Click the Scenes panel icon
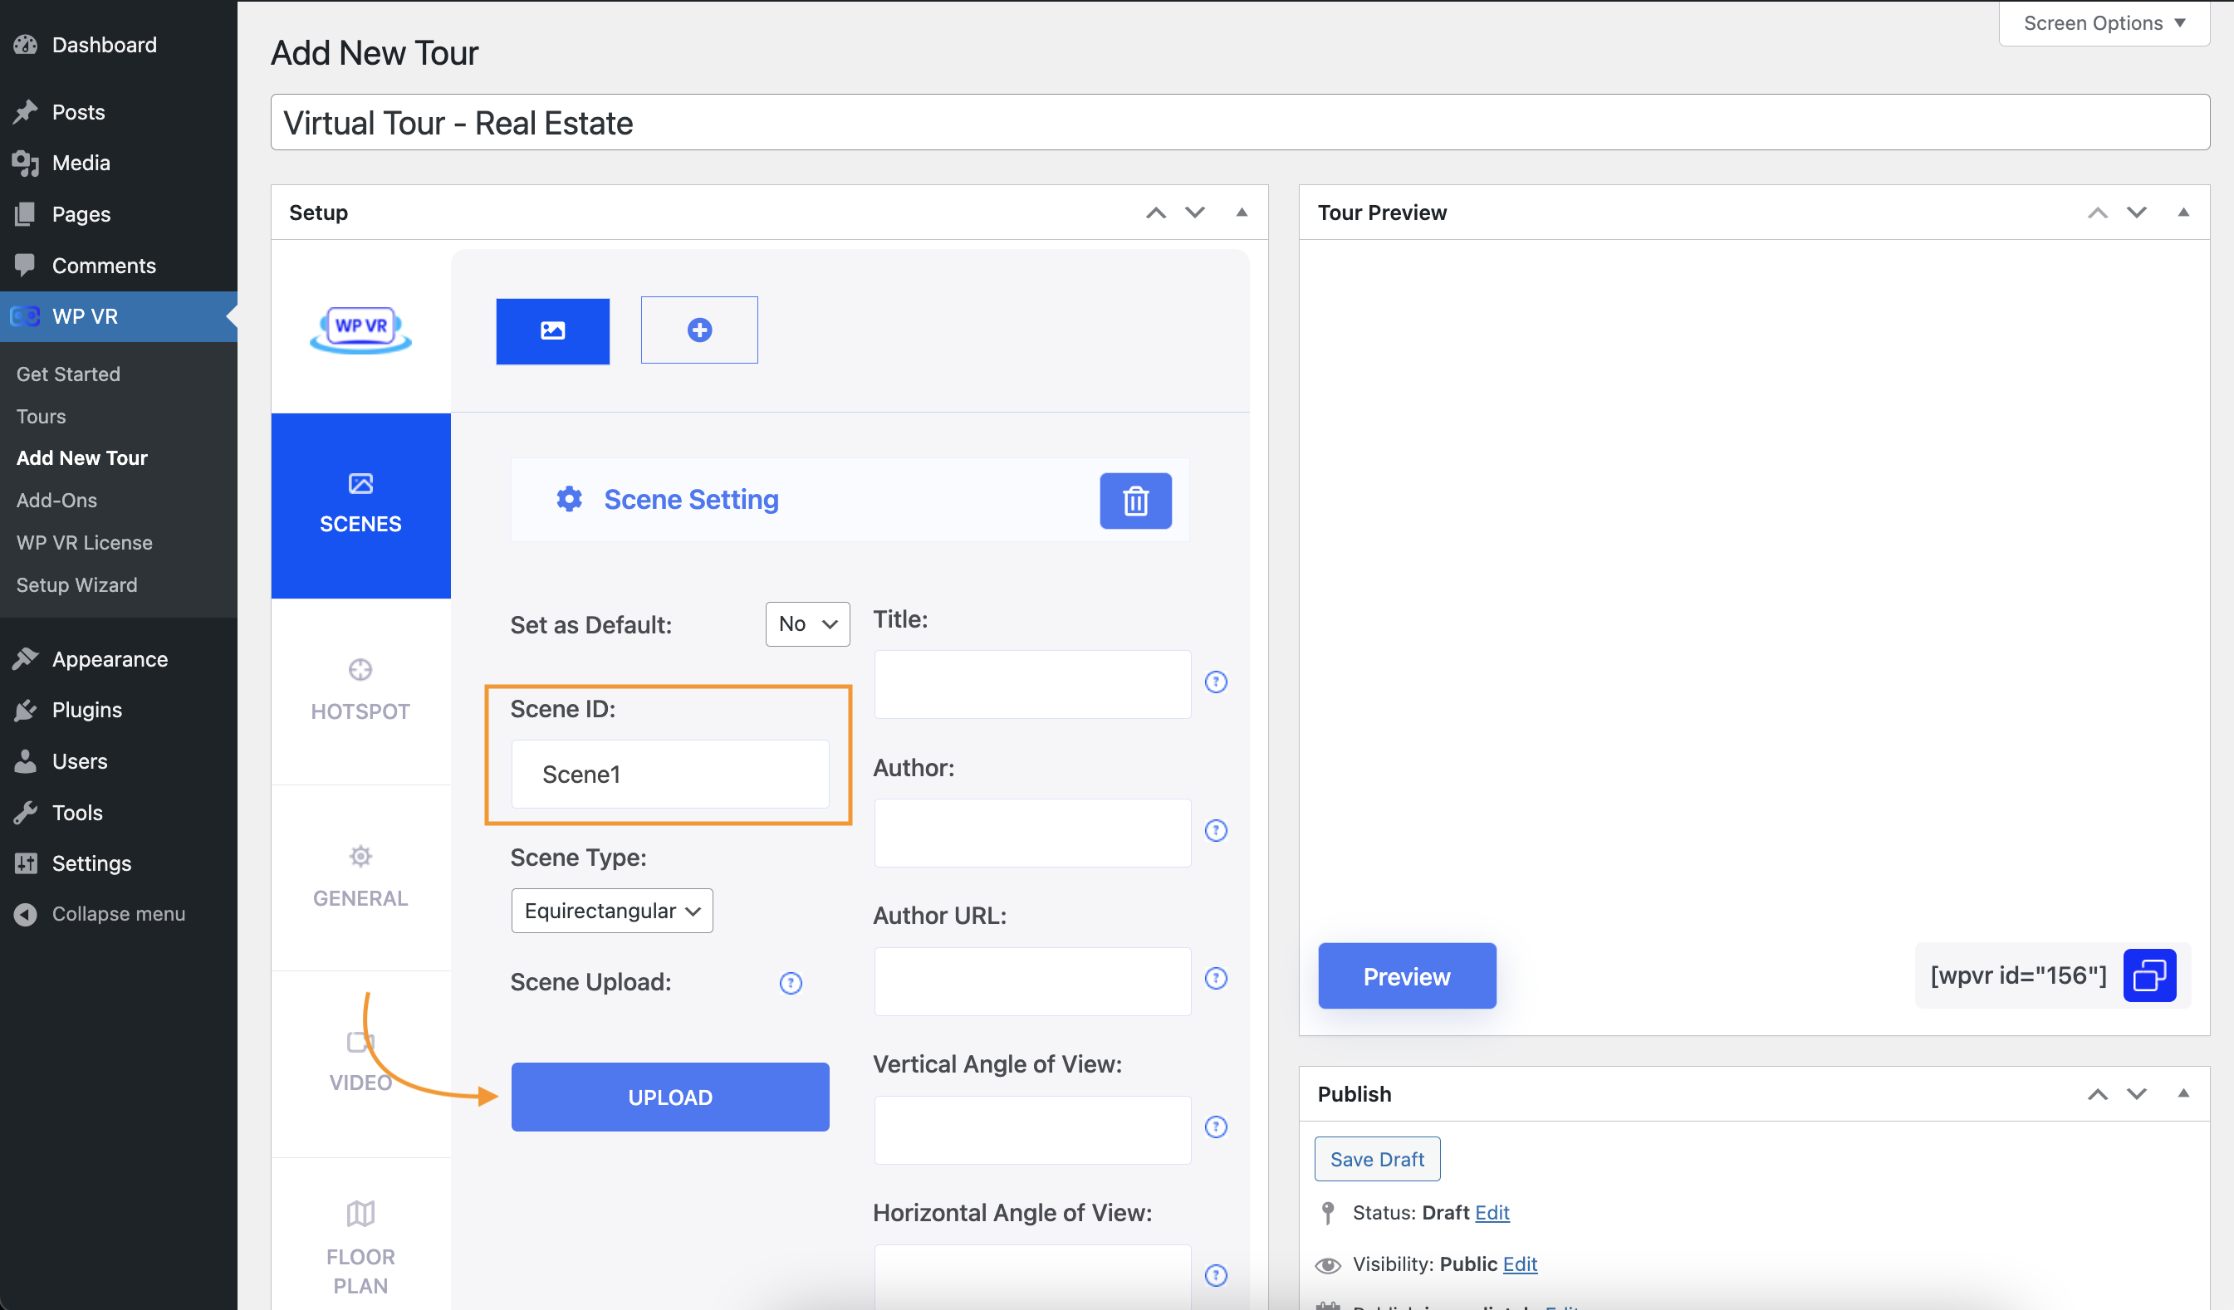This screenshot has height=1310, width=2234. 360,483
